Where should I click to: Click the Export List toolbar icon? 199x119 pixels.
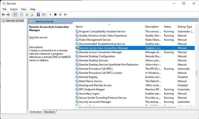[32, 15]
